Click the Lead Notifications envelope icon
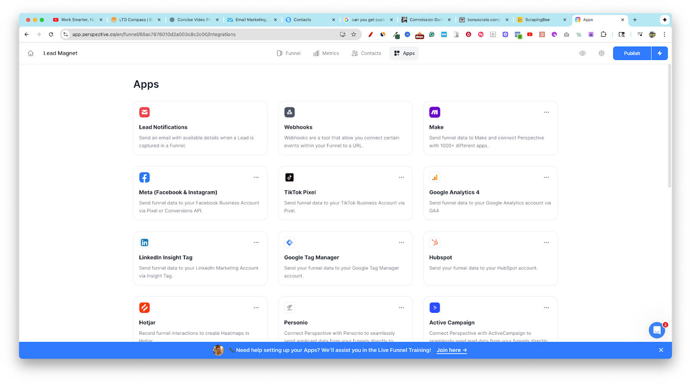Screen dimensions: 691x384 coord(145,112)
